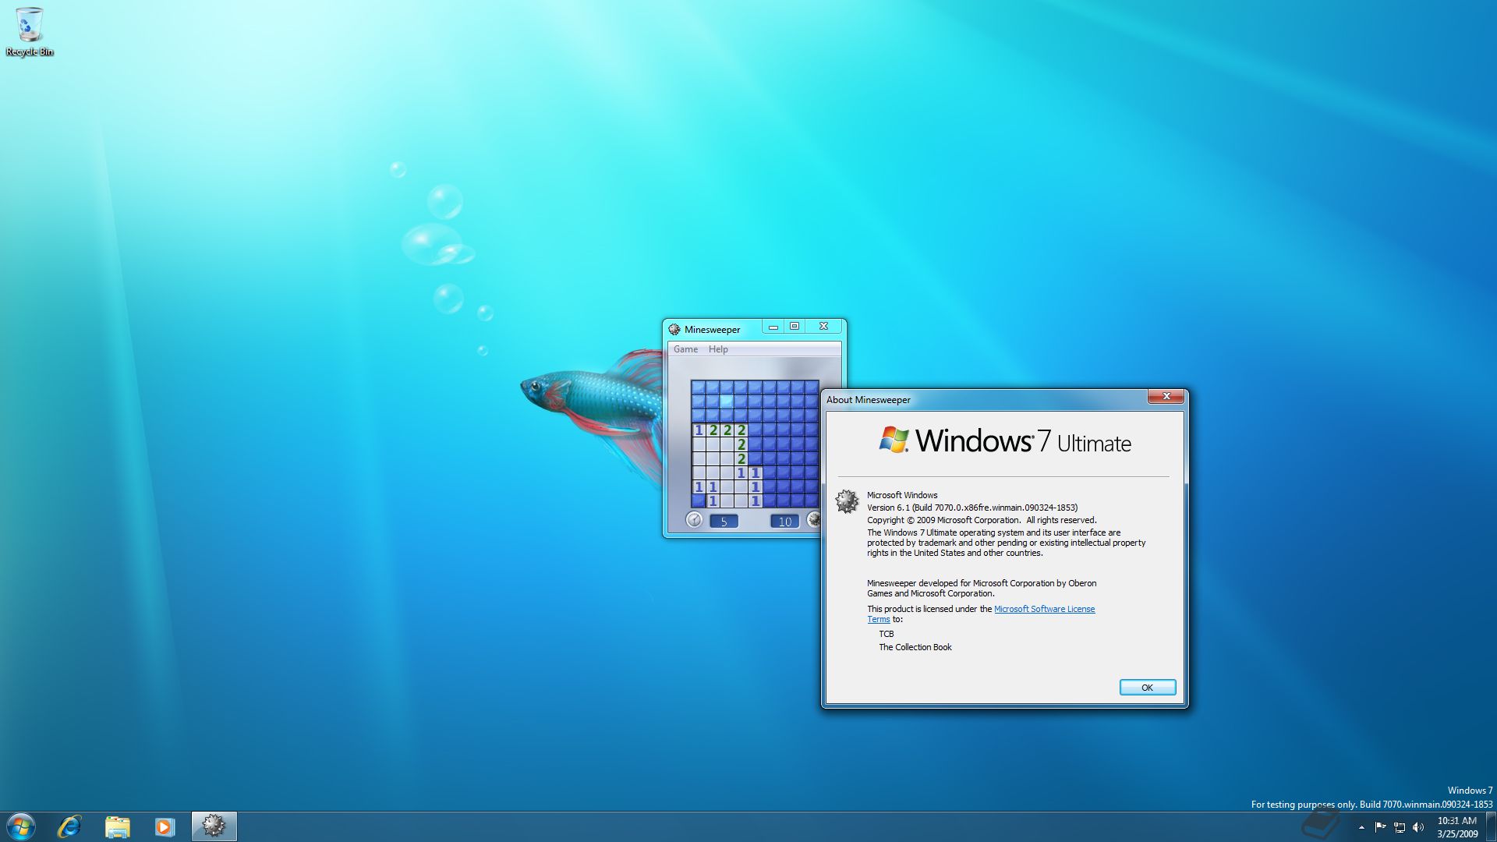Screen dimensions: 1497x842
Task: Uncover the highlighted light-blue Minesweeper tile
Action: 727,402
